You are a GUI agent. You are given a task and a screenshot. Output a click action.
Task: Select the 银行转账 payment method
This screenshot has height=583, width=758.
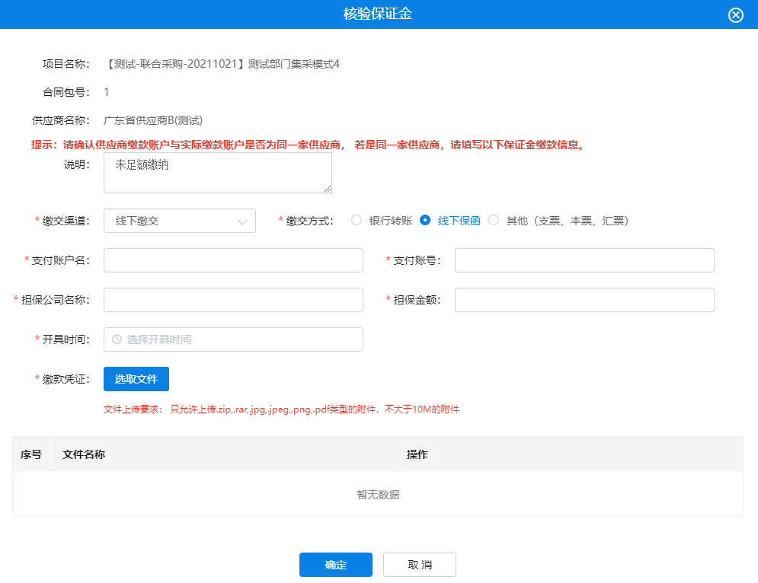pos(357,221)
